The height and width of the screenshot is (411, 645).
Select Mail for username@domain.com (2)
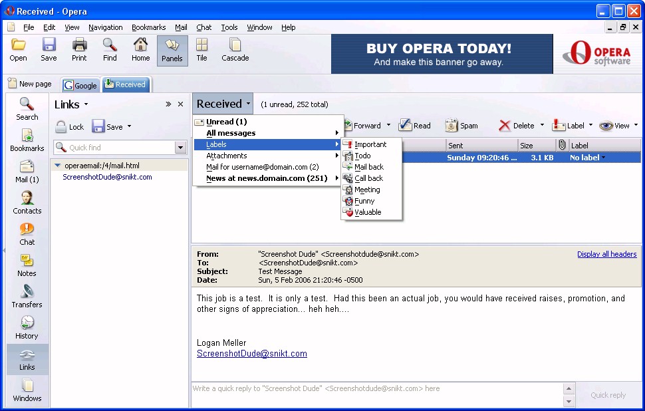click(268, 167)
